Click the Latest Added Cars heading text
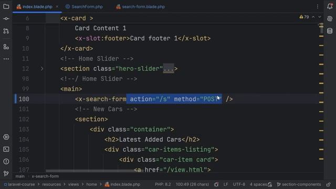Image resolution: width=336 pixels, height=189 pixels. click(150, 140)
